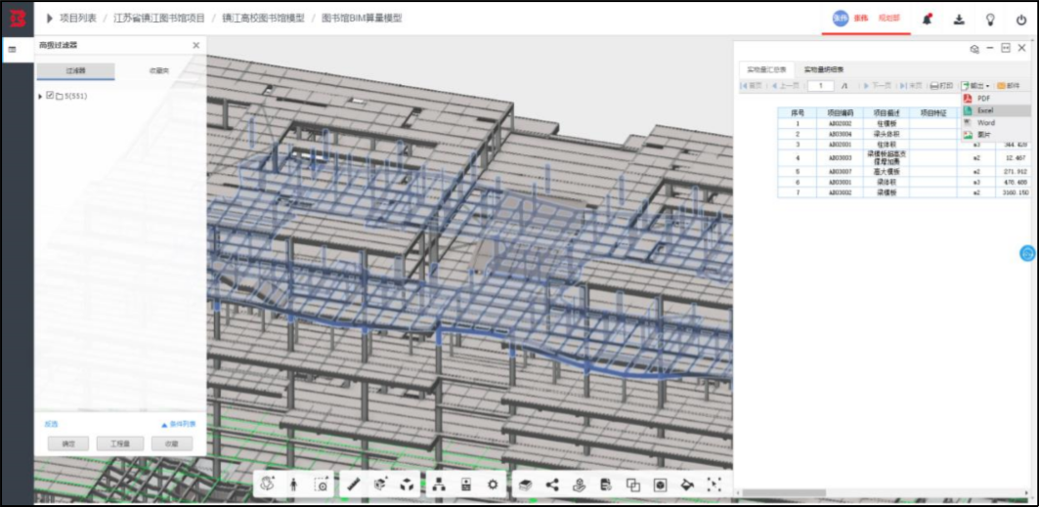This screenshot has height=507, width=1039.
Task: Click the blue floating round button at right edge
Action: point(1027,253)
